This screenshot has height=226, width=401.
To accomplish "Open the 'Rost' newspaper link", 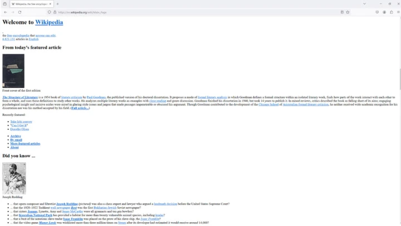I will pyautogui.click(x=74, y=208).
